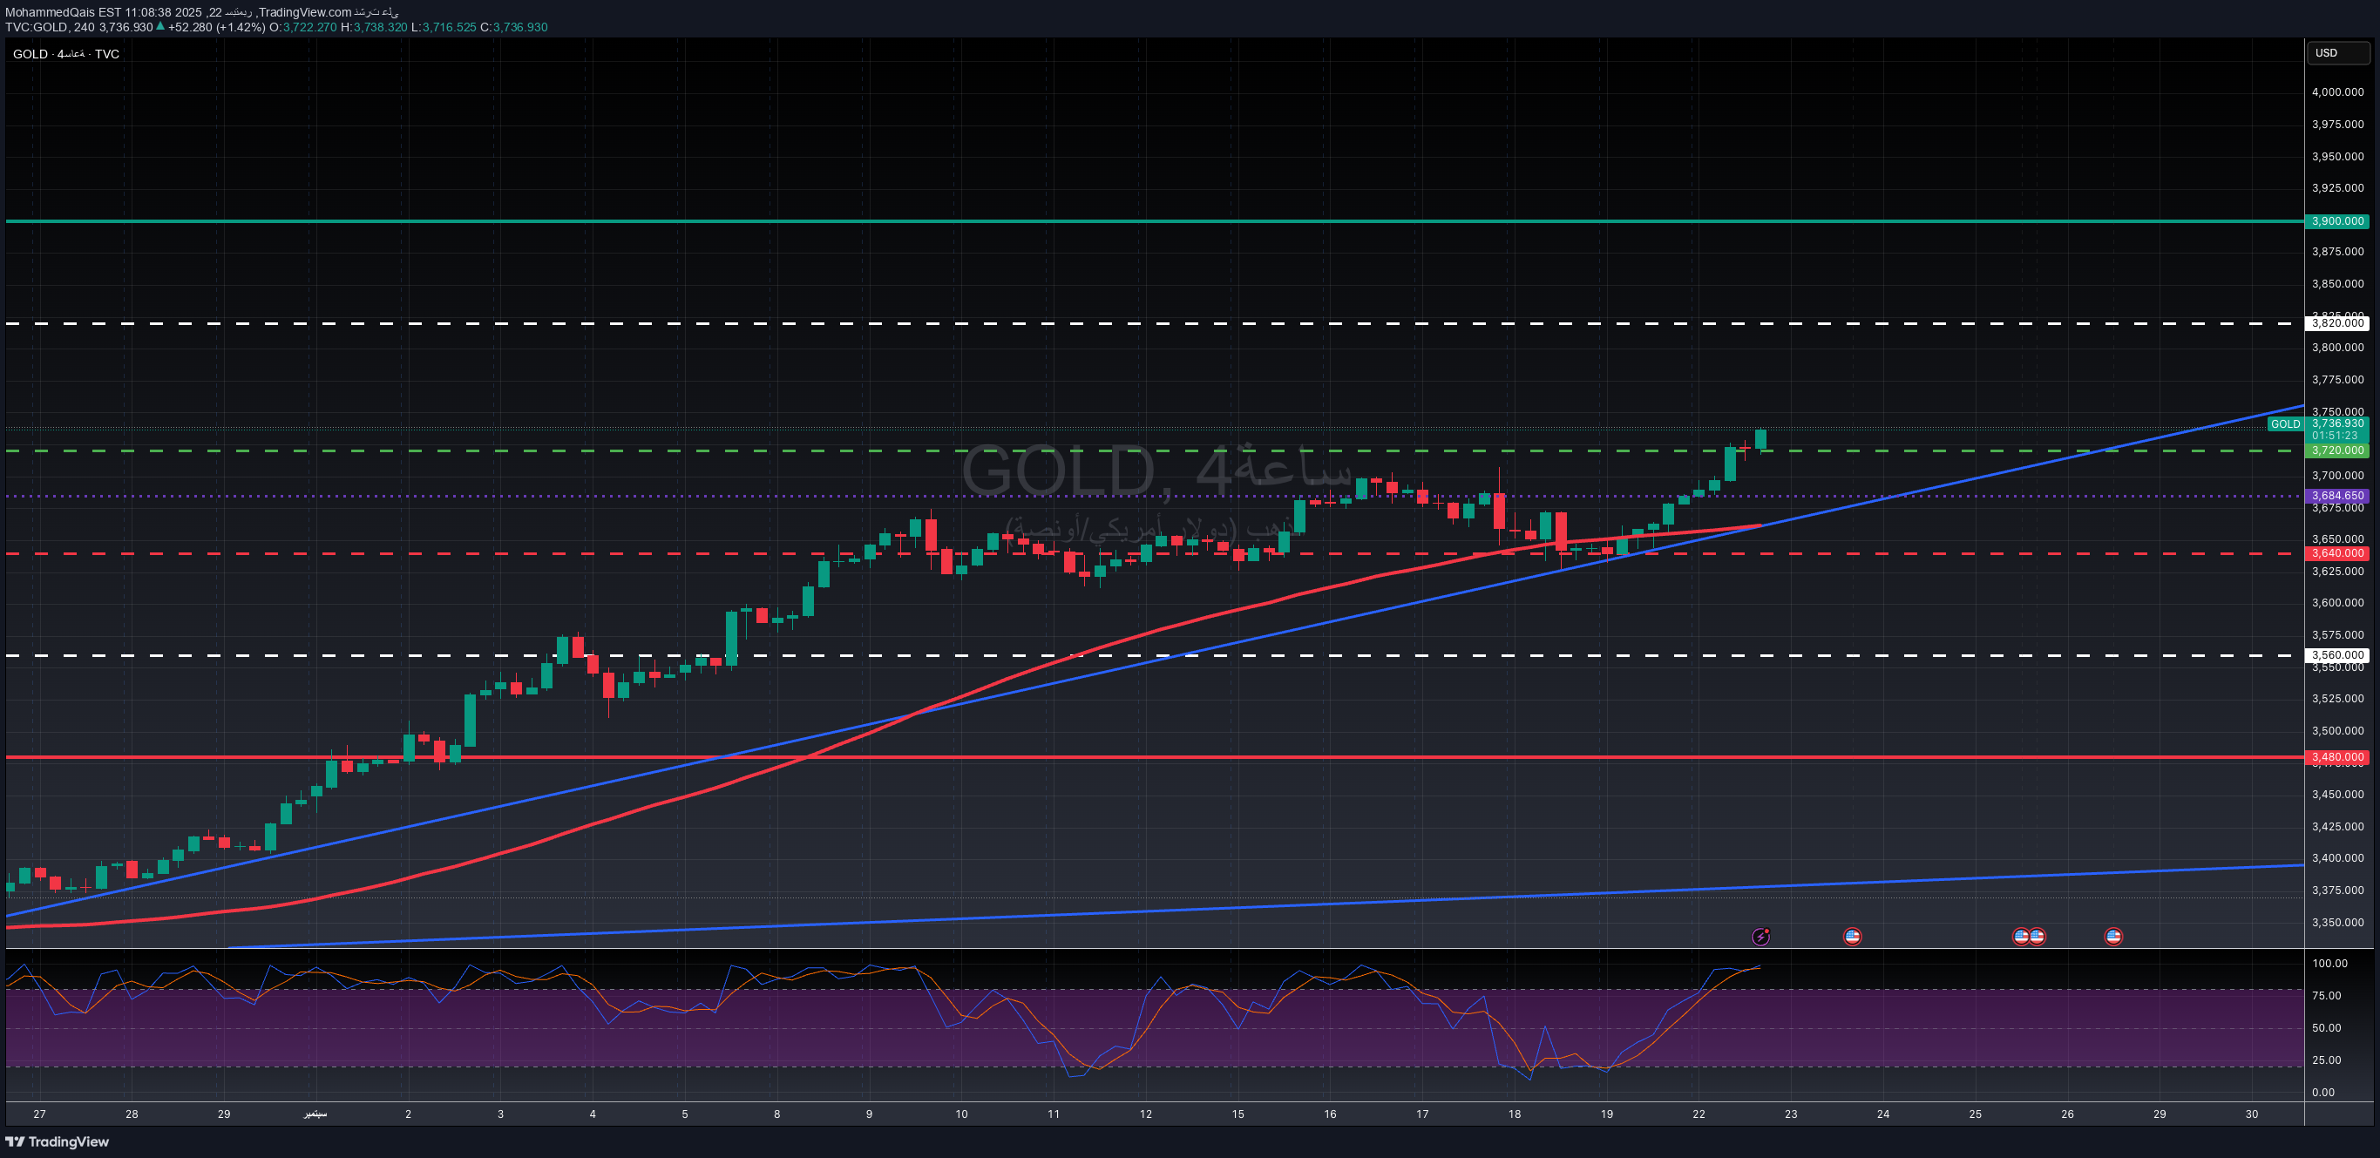Click the rightmost US flag economic event icon
The image size is (2380, 1158).
(x=2113, y=937)
